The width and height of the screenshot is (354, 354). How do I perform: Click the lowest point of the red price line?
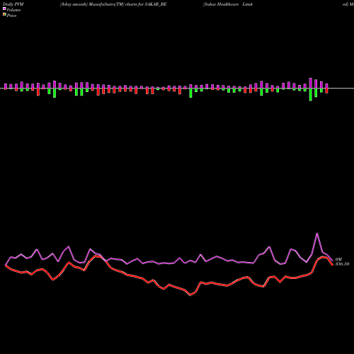(x=190, y=295)
